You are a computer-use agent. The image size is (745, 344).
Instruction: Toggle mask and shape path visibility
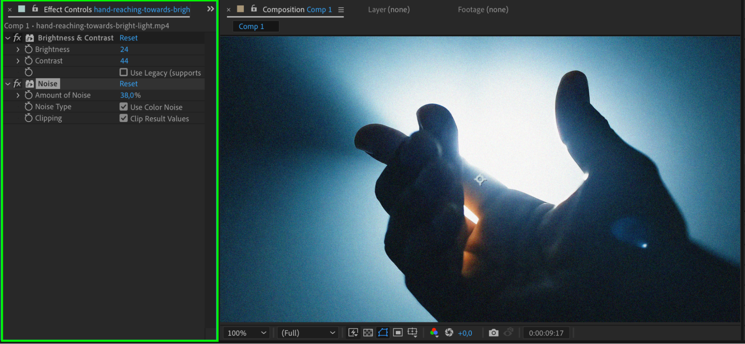click(383, 332)
